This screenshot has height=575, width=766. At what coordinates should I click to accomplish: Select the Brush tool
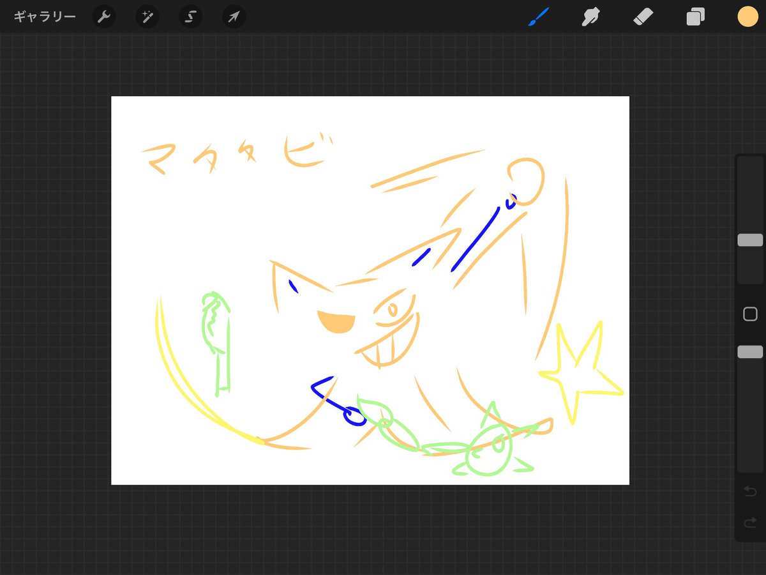pyautogui.click(x=539, y=17)
